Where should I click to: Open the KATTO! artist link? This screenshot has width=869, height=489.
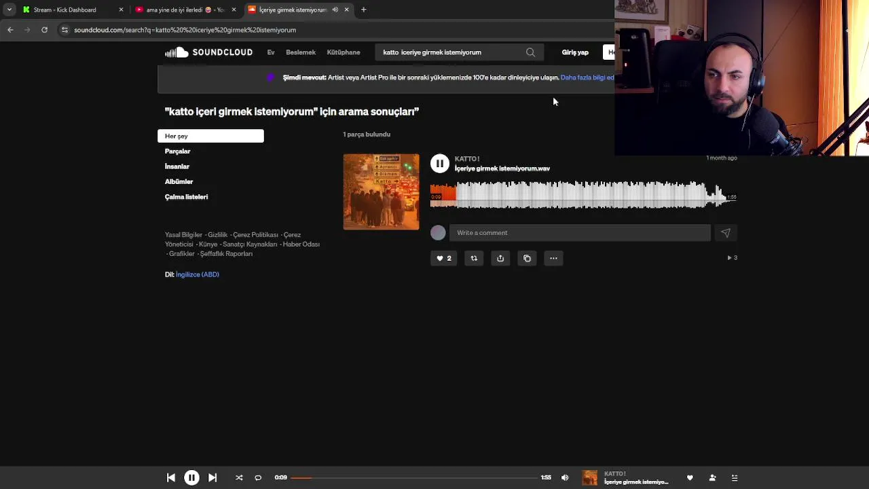point(467,159)
